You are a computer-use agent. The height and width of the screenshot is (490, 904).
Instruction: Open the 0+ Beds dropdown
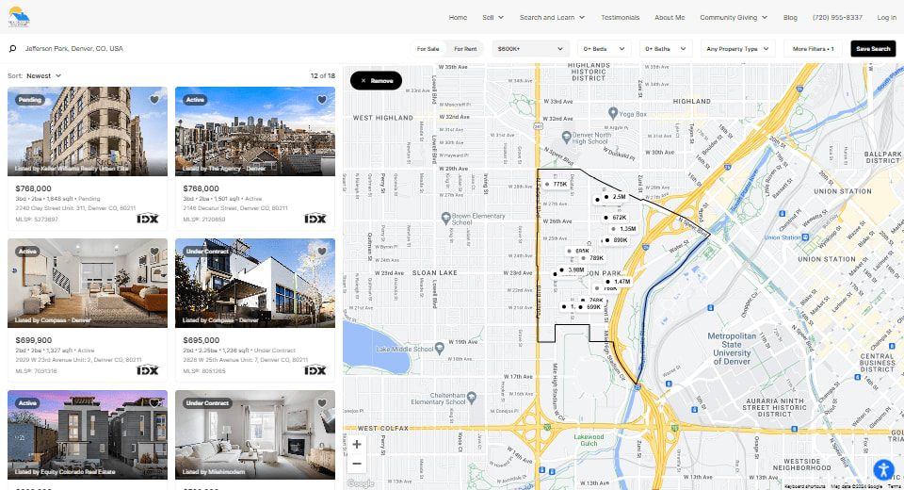(605, 48)
